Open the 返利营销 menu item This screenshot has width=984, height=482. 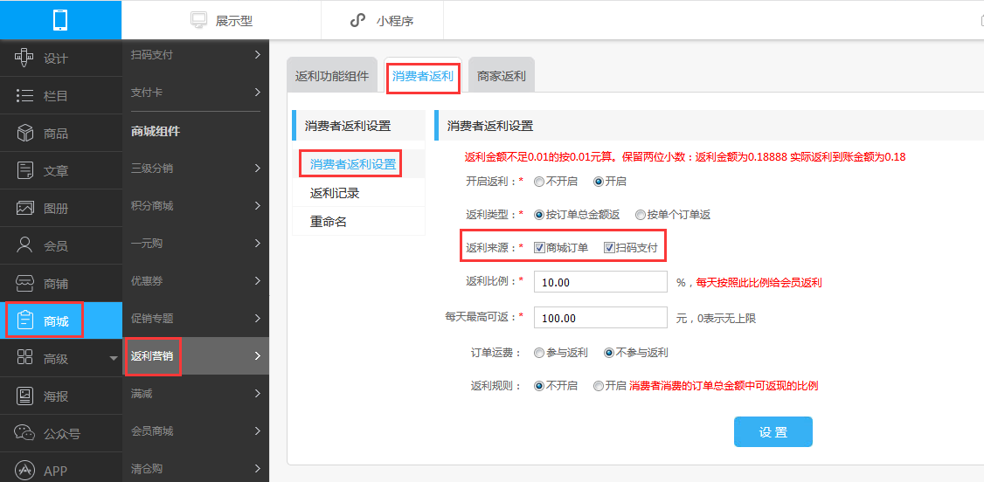pos(196,356)
